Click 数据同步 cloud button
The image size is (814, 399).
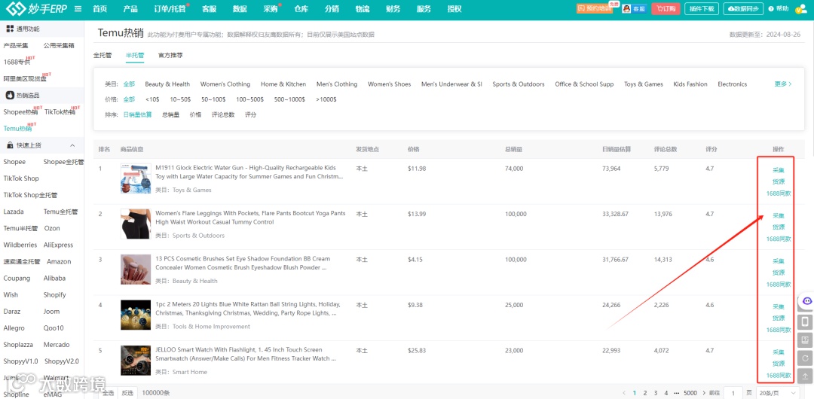tap(743, 9)
